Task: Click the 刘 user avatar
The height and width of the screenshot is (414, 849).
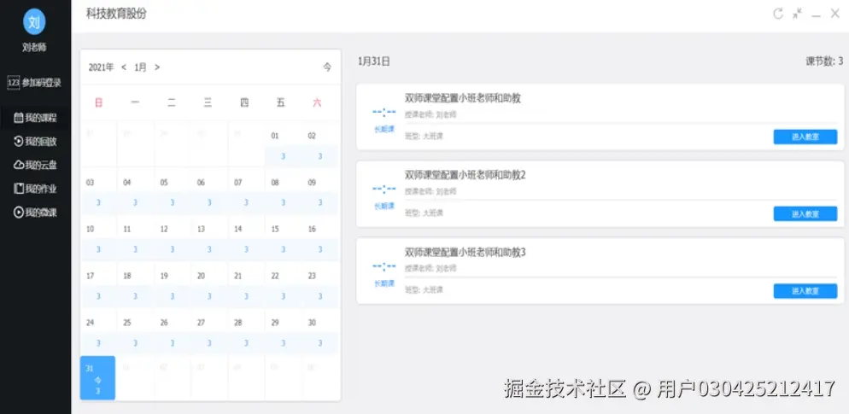Action: tap(34, 21)
